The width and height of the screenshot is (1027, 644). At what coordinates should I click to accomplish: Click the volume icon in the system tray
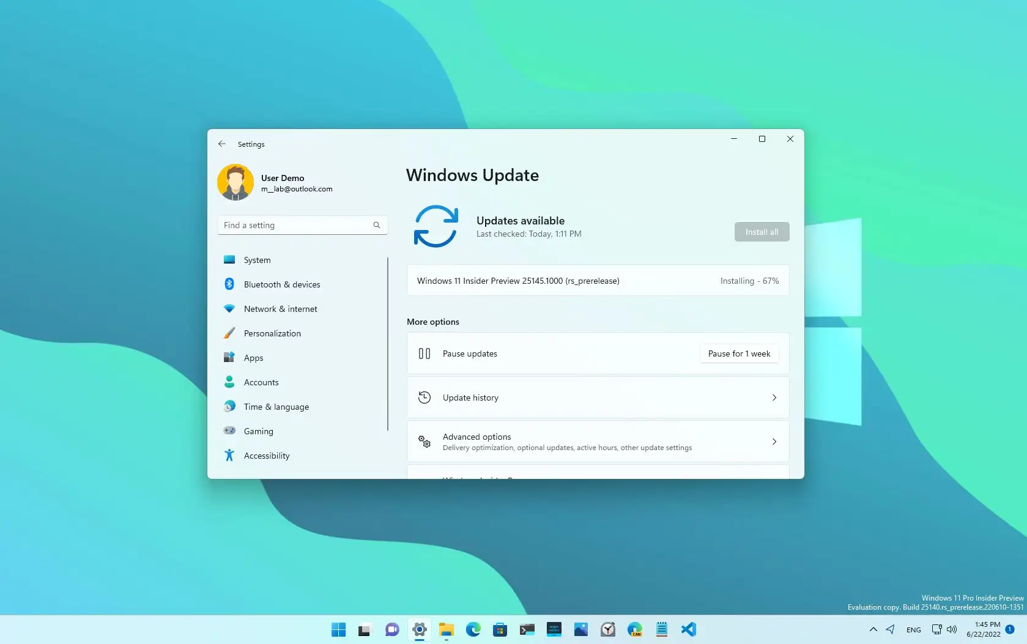pyautogui.click(x=952, y=629)
